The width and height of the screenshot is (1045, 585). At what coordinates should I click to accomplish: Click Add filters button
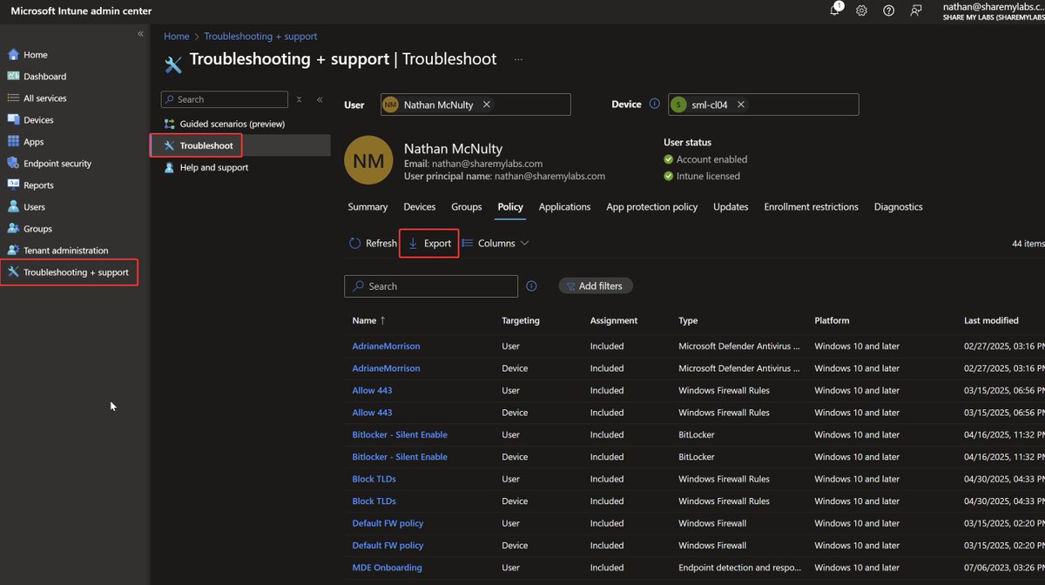(596, 286)
